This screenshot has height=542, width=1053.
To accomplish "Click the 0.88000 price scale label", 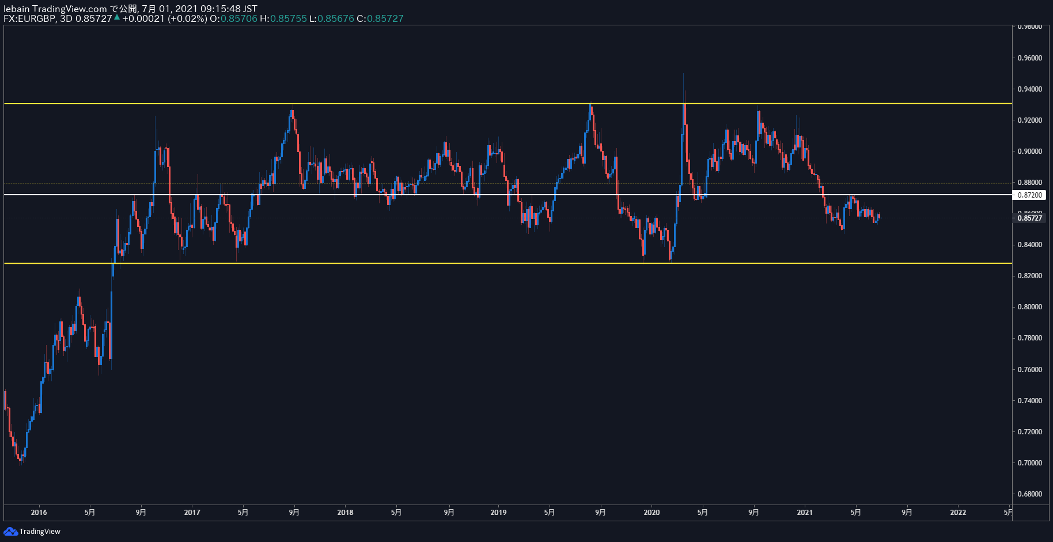I will (1029, 183).
